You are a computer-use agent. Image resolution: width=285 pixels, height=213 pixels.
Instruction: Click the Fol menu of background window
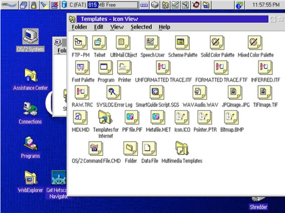(x=62, y=50)
